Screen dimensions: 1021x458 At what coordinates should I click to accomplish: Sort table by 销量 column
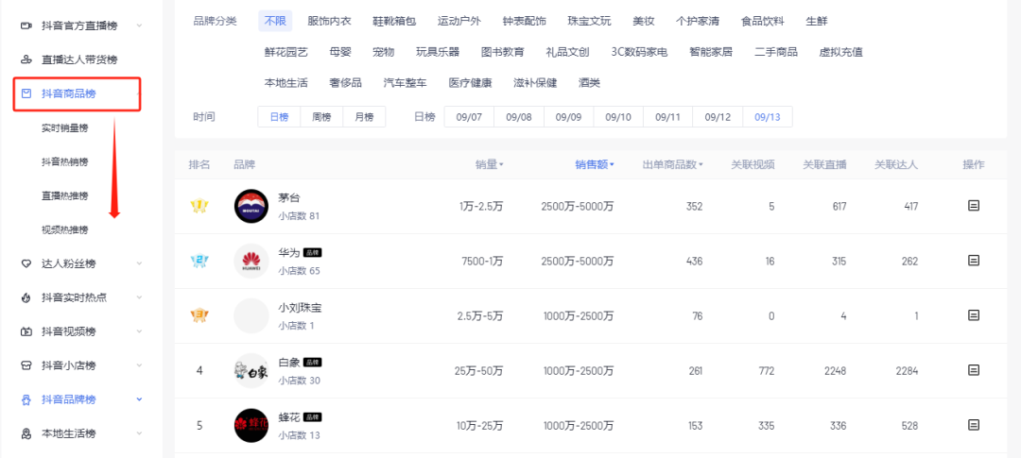coord(490,164)
